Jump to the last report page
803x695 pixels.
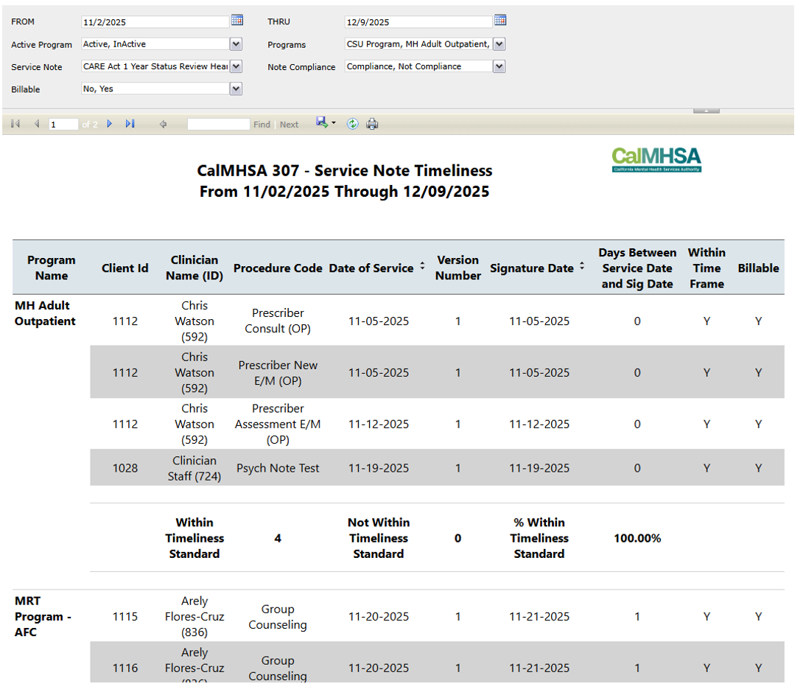(x=130, y=125)
